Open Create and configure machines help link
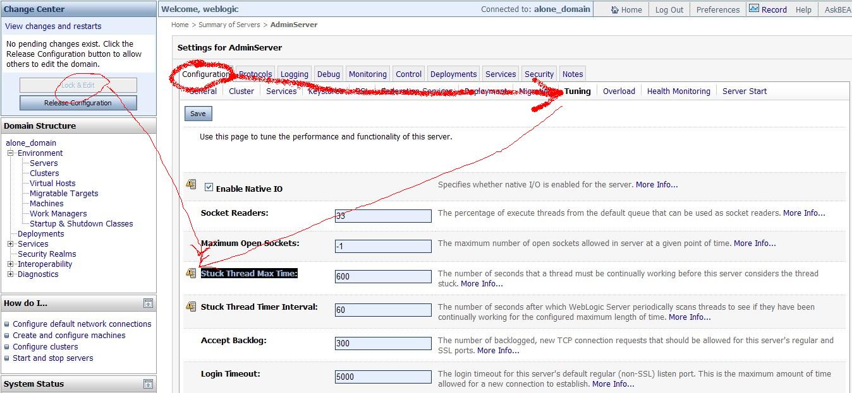Image resolution: width=852 pixels, height=393 pixels. [69, 335]
